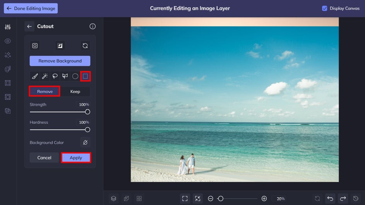This screenshot has width=365, height=205.
Task: Switch to Remove mode
Action: 45,91
